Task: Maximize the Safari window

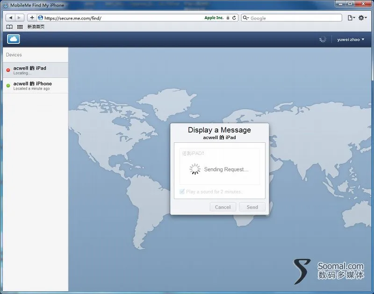Action: 350,4
